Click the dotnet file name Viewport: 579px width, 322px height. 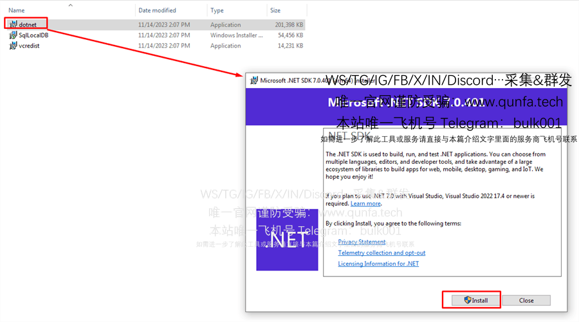click(28, 24)
